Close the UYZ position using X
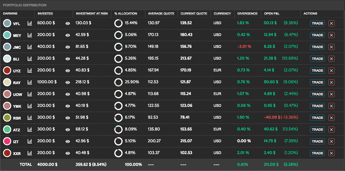This screenshot has height=171, width=345. [331, 71]
